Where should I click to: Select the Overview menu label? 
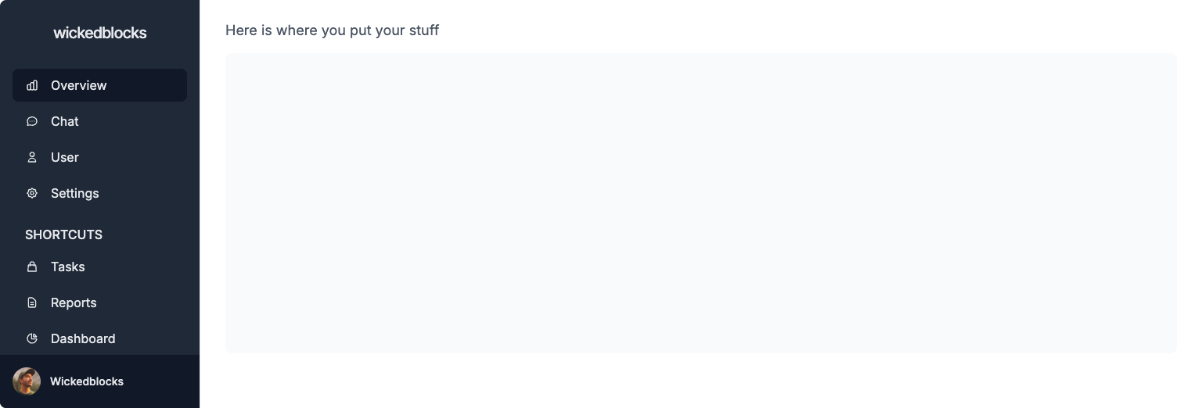click(x=79, y=85)
